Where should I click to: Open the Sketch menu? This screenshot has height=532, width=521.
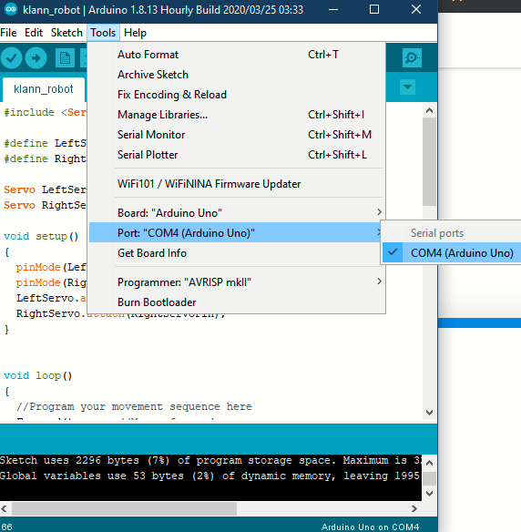point(66,33)
